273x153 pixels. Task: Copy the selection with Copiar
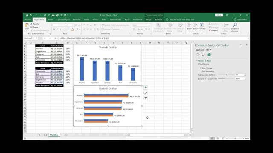[x=34, y=27]
